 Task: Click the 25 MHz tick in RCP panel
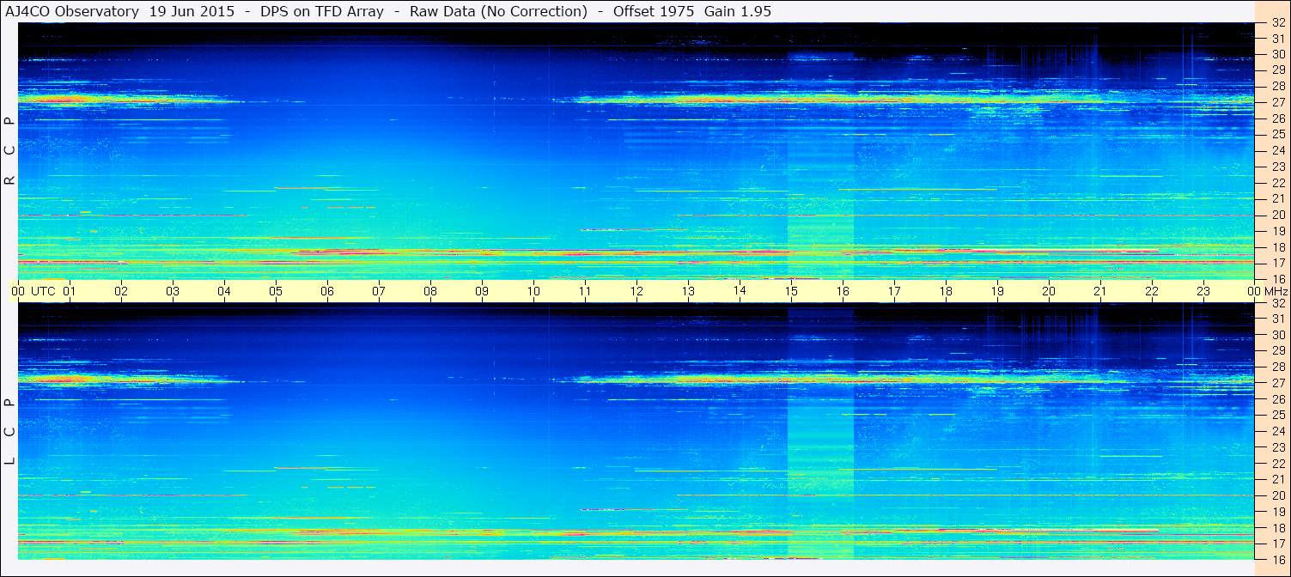(x=1278, y=135)
